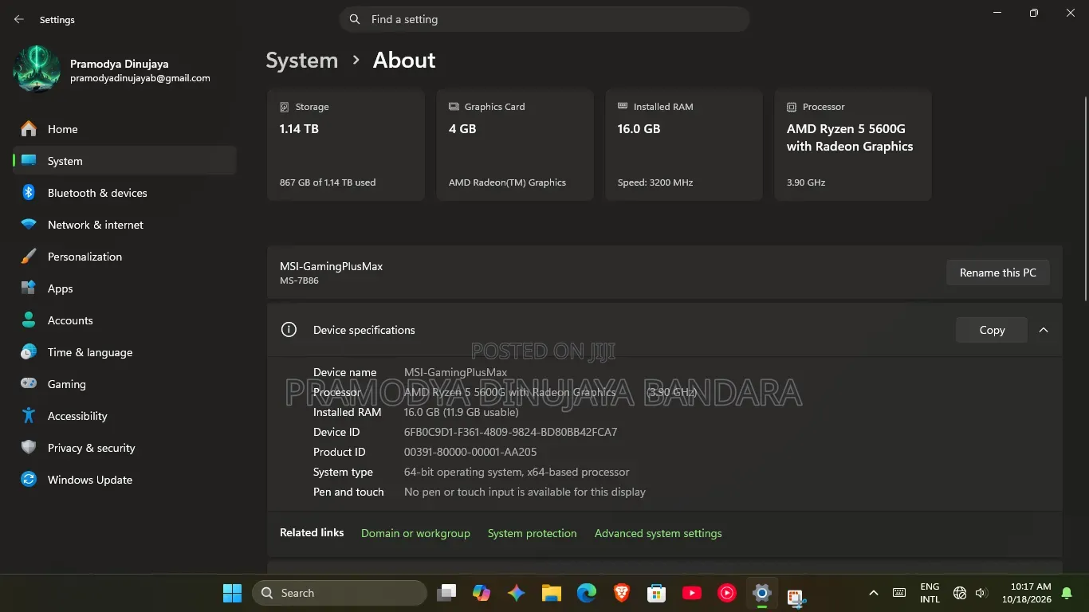Image resolution: width=1089 pixels, height=612 pixels.
Task: Go to Personalization settings
Action: (124, 257)
